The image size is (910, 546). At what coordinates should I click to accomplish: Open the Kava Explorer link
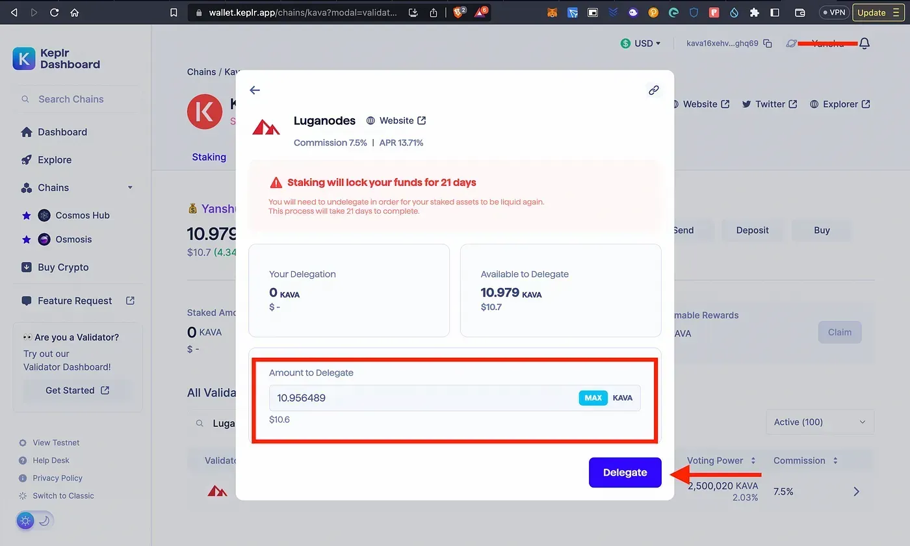tap(840, 104)
